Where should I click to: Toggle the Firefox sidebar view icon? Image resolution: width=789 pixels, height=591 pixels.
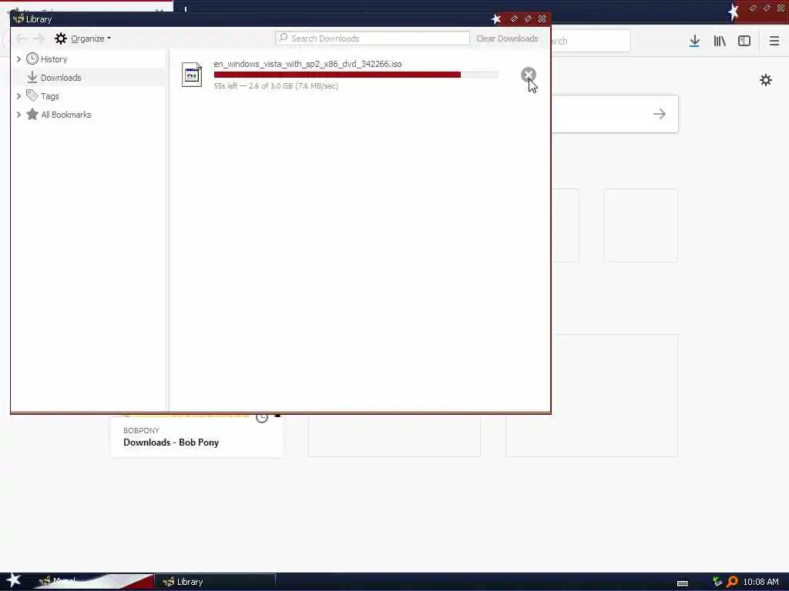[744, 41]
